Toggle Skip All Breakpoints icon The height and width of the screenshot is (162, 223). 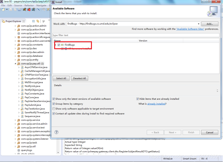pos(39,9)
